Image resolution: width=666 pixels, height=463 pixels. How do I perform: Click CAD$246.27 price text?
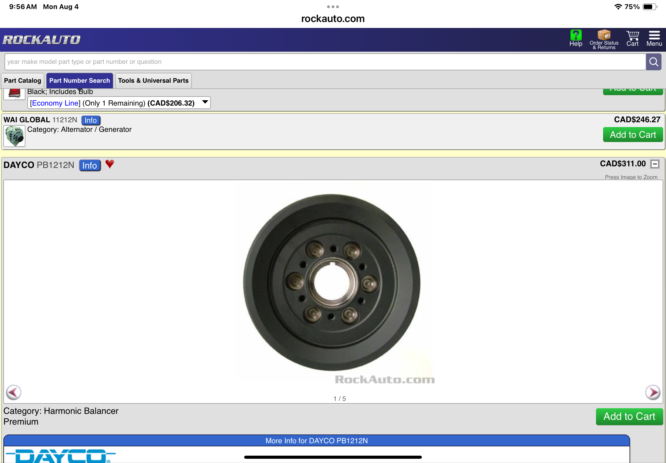[x=637, y=119]
